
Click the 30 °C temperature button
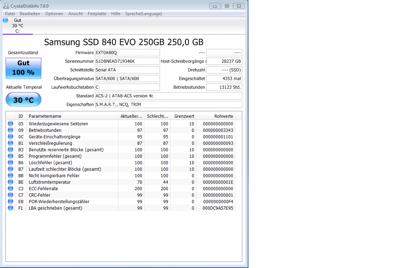[x=23, y=100]
